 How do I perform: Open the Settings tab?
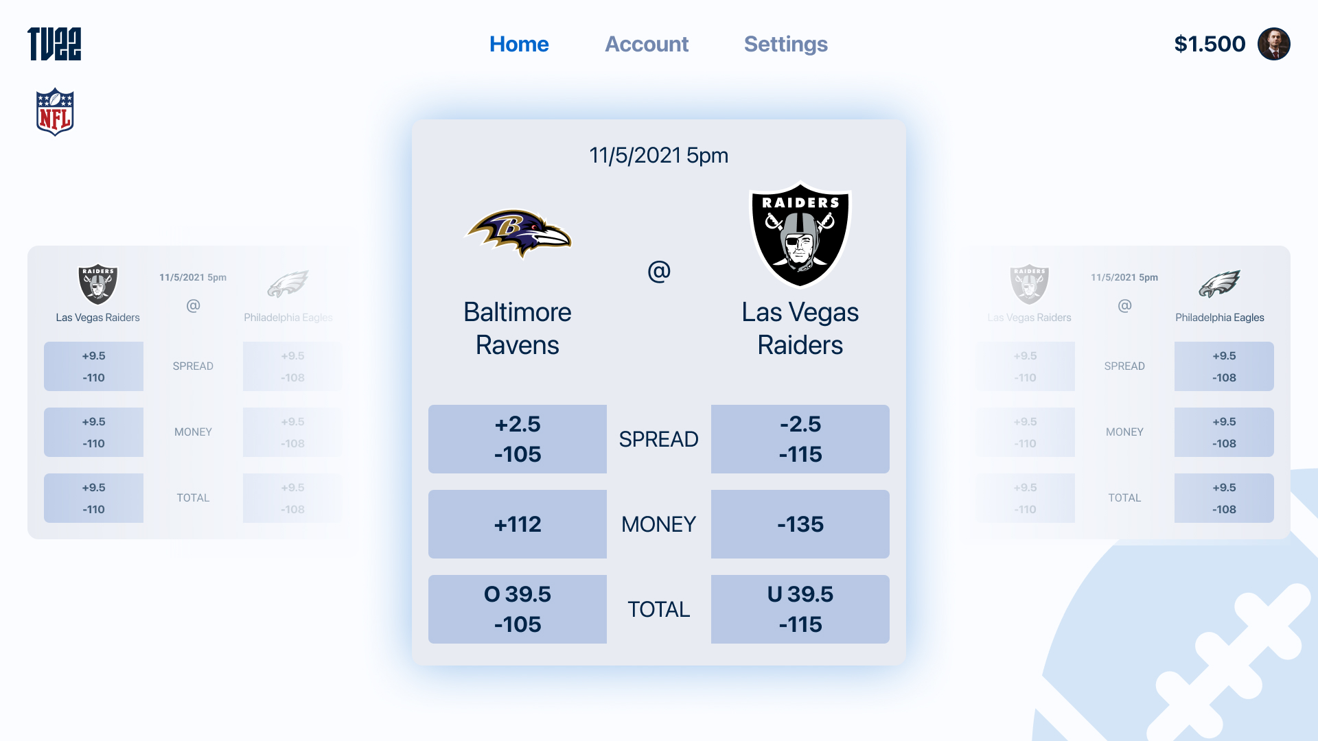point(785,44)
